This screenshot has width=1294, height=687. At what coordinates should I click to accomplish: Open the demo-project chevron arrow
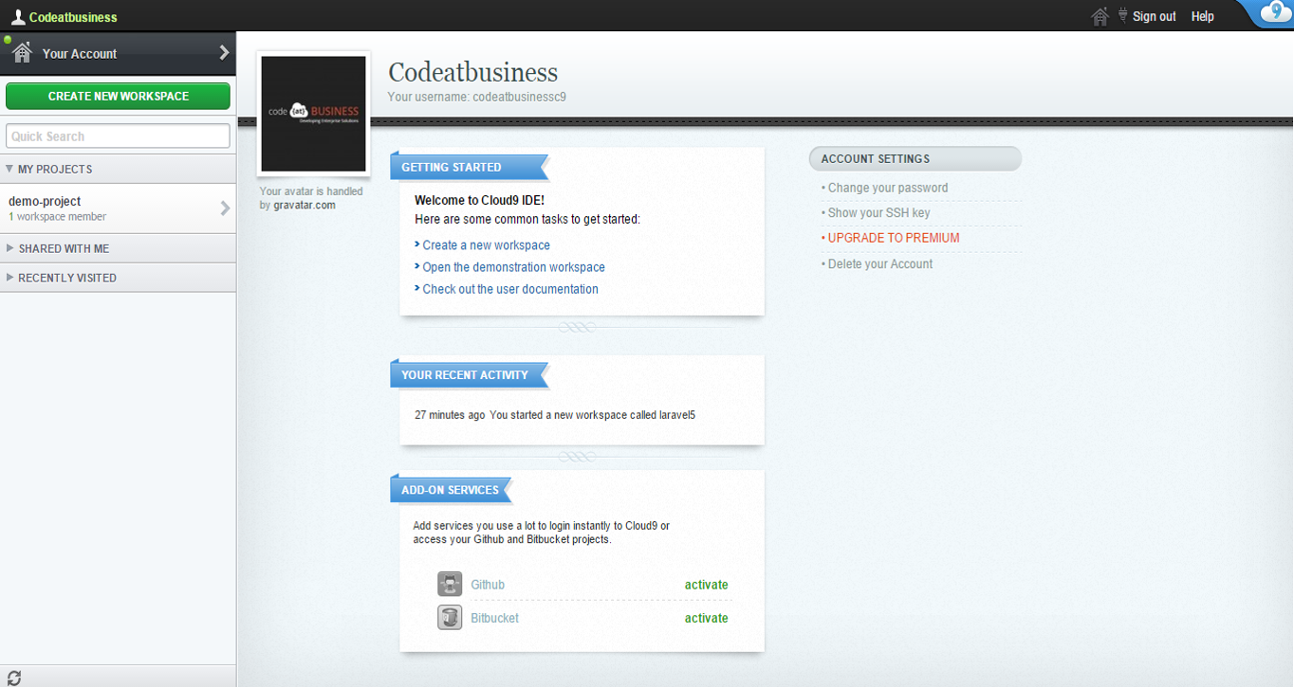(x=225, y=208)
